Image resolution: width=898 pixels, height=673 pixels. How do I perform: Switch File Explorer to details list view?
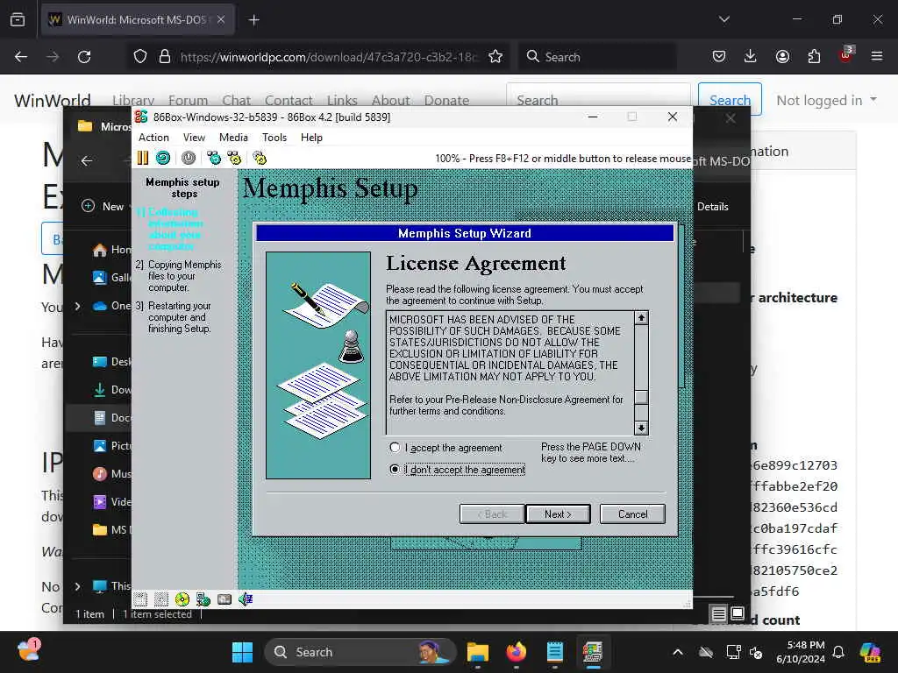tap(718, 614)
